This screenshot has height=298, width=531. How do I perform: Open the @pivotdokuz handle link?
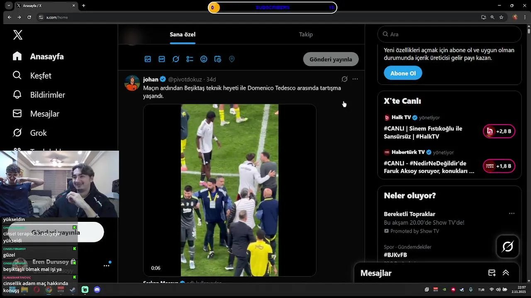click(185, 79)
